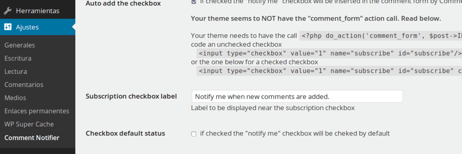The image size is (462, 154).
Task: Select Comment Notifier submenu item
Action: click(32, 138)
